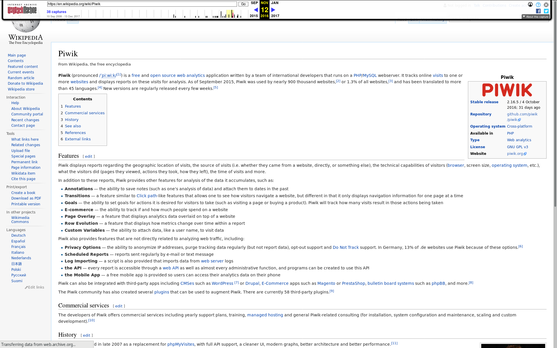
Task: Share capture on Facebook icon
Action: pyautogui.click(x=538, y=11)
